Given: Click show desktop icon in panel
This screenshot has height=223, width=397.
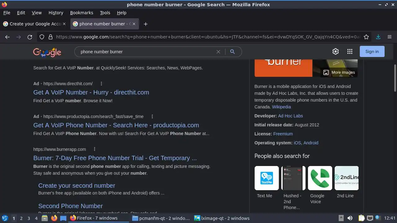Looking at the screenshot, I should coord(63,218).
